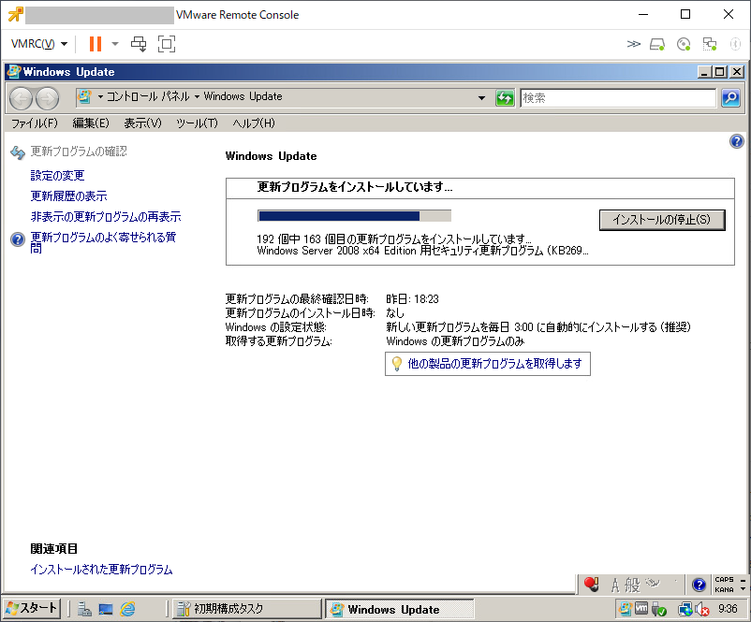
Task: Open the ヘルプ(H) menu
Action: tap(254, 123)
